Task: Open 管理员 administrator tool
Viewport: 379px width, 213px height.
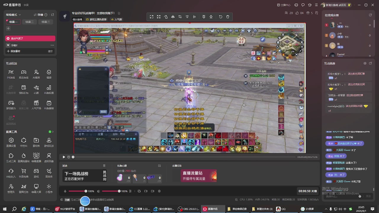Action: [x=11, y=188]
